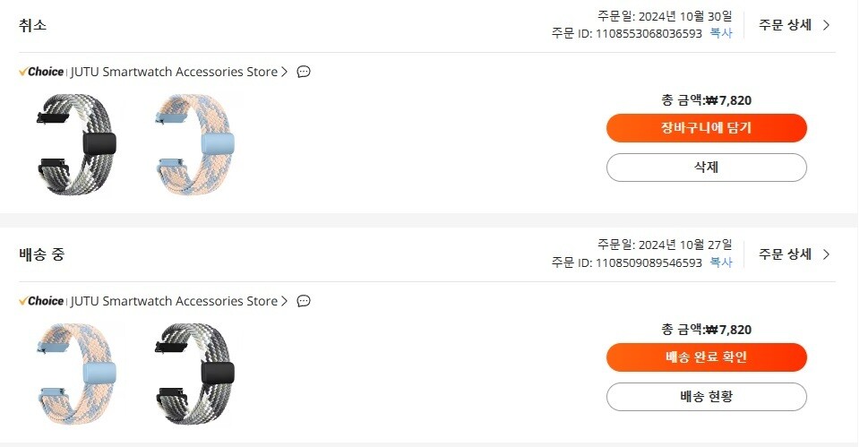The width and height of the screenshot is (859, 447).
Task: Open gray braided band thumbnail in canceled order
Action: [x=76, y=144]
